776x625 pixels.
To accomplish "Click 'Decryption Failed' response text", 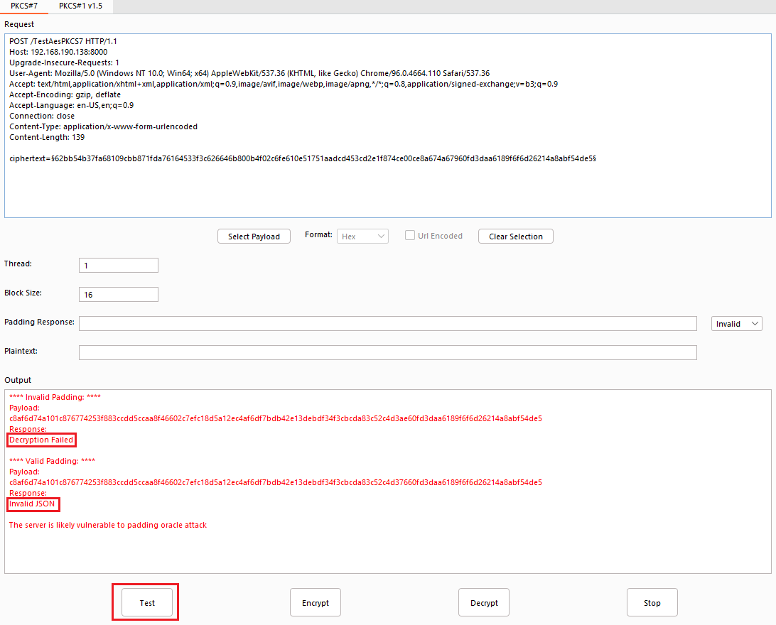I will pyautogui.click(x=41, y=440).
